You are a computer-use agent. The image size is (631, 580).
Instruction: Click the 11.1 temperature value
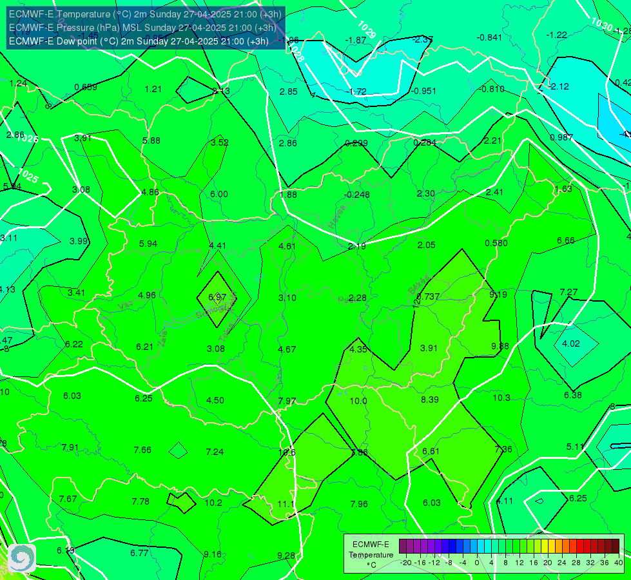click(286, 504)
